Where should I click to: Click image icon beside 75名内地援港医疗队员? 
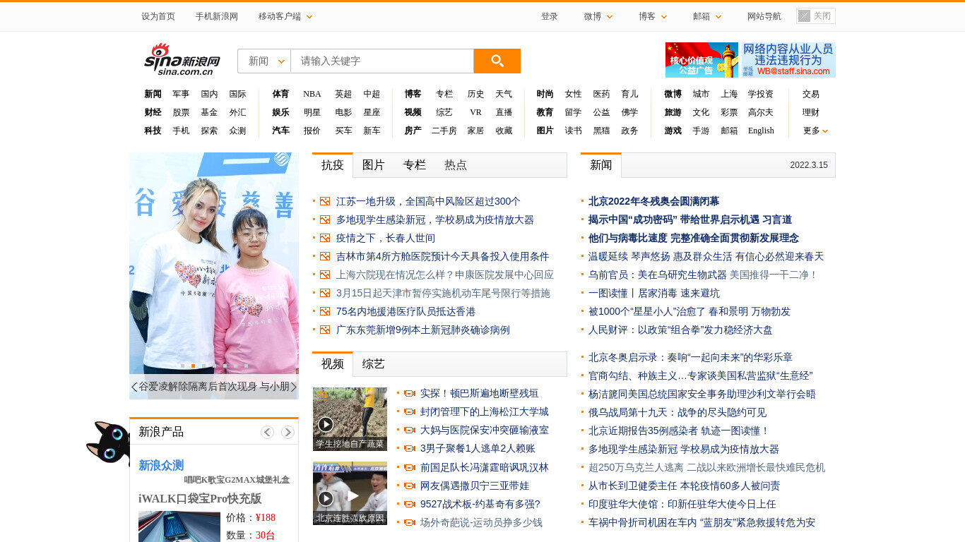pyautogui.click(x=325, y=312)
